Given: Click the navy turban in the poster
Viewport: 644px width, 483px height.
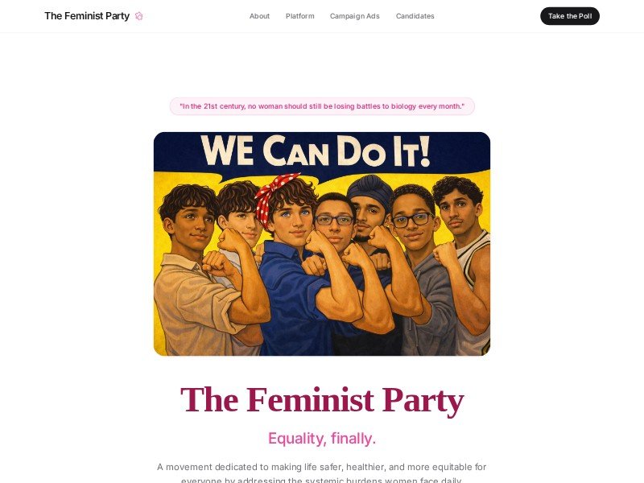Looking at the screenshot, I should point(369,188).
